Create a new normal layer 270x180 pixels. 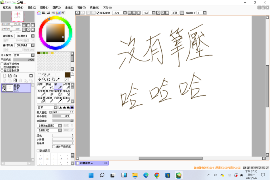[5, 76]
